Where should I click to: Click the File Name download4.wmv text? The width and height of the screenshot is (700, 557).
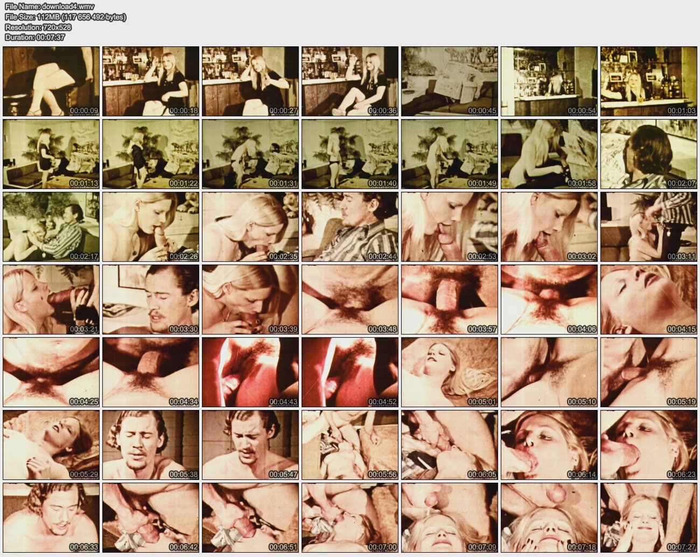(x=50, y=6)
